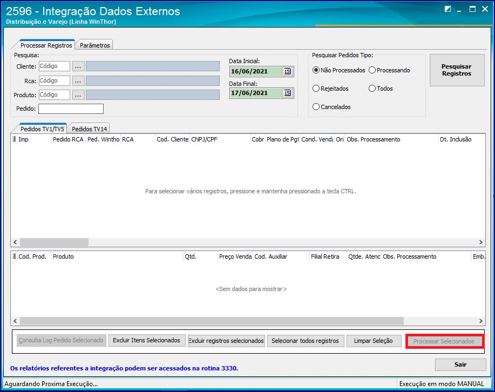Open the Parâmetros tab

pyautogui.click(x=94, y=45)
